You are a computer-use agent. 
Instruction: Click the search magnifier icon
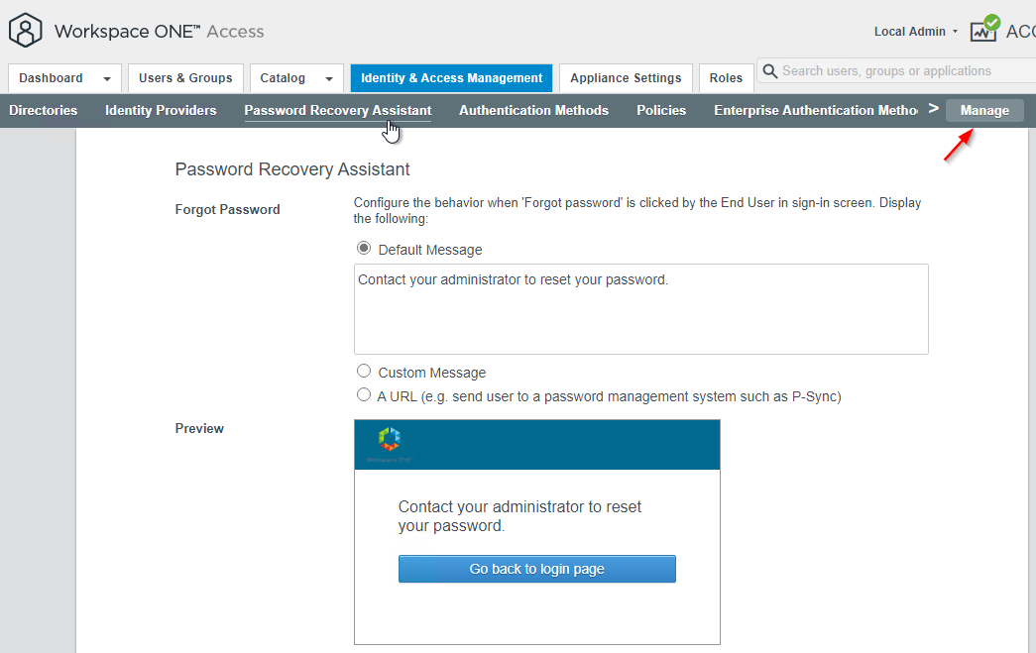click(x=769, y=70)
